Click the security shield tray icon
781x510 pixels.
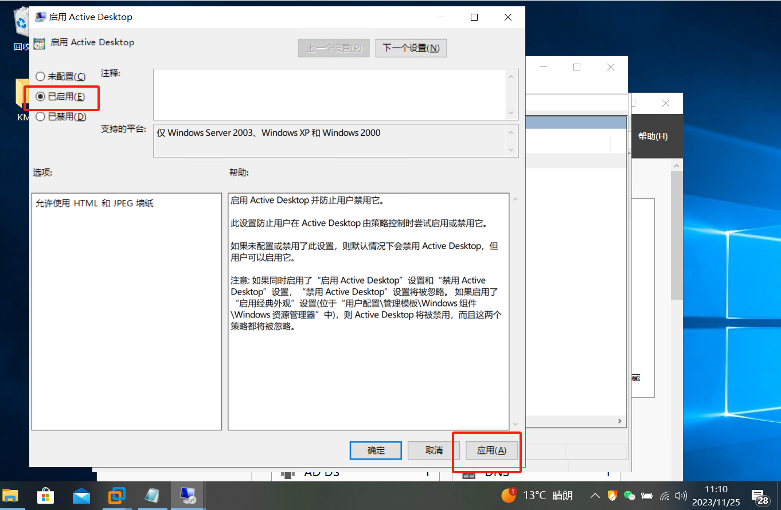point(612,496)
